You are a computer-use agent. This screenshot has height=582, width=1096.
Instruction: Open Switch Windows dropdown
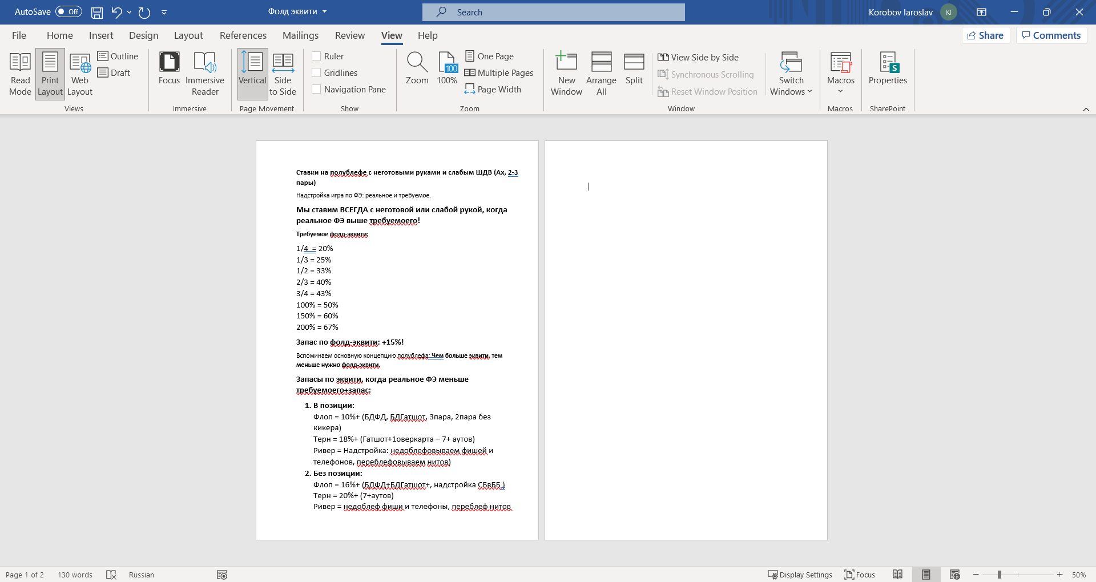[791, 74]
